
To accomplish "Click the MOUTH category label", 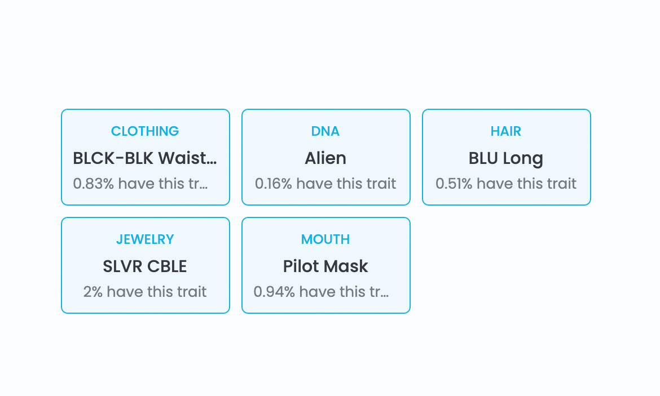I will tap(325, 239).
